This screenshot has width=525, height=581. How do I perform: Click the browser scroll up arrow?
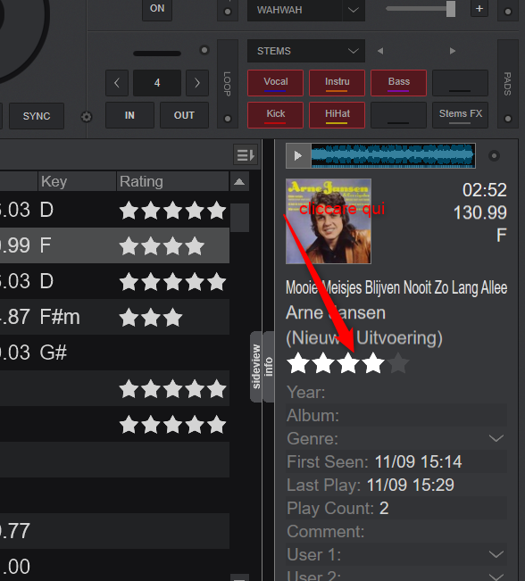click(x=239, y=181)
